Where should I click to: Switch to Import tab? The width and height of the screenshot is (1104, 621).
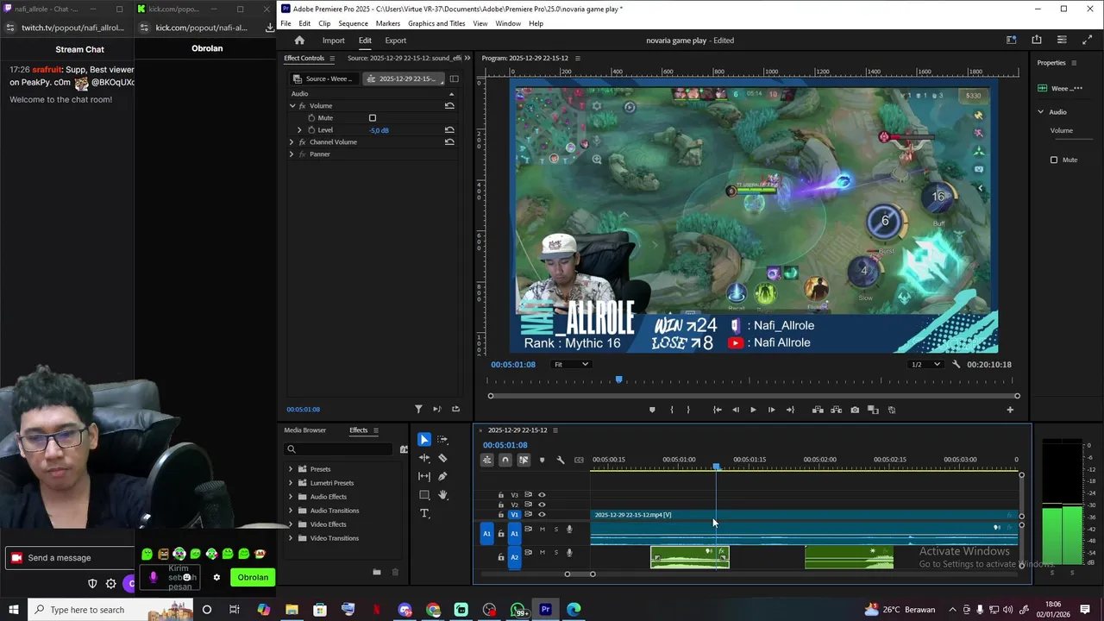[x=333, y=41]
